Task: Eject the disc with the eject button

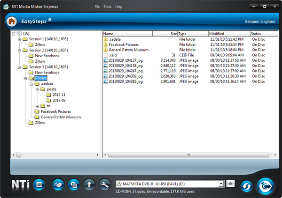Action: (x=230, y=183)
